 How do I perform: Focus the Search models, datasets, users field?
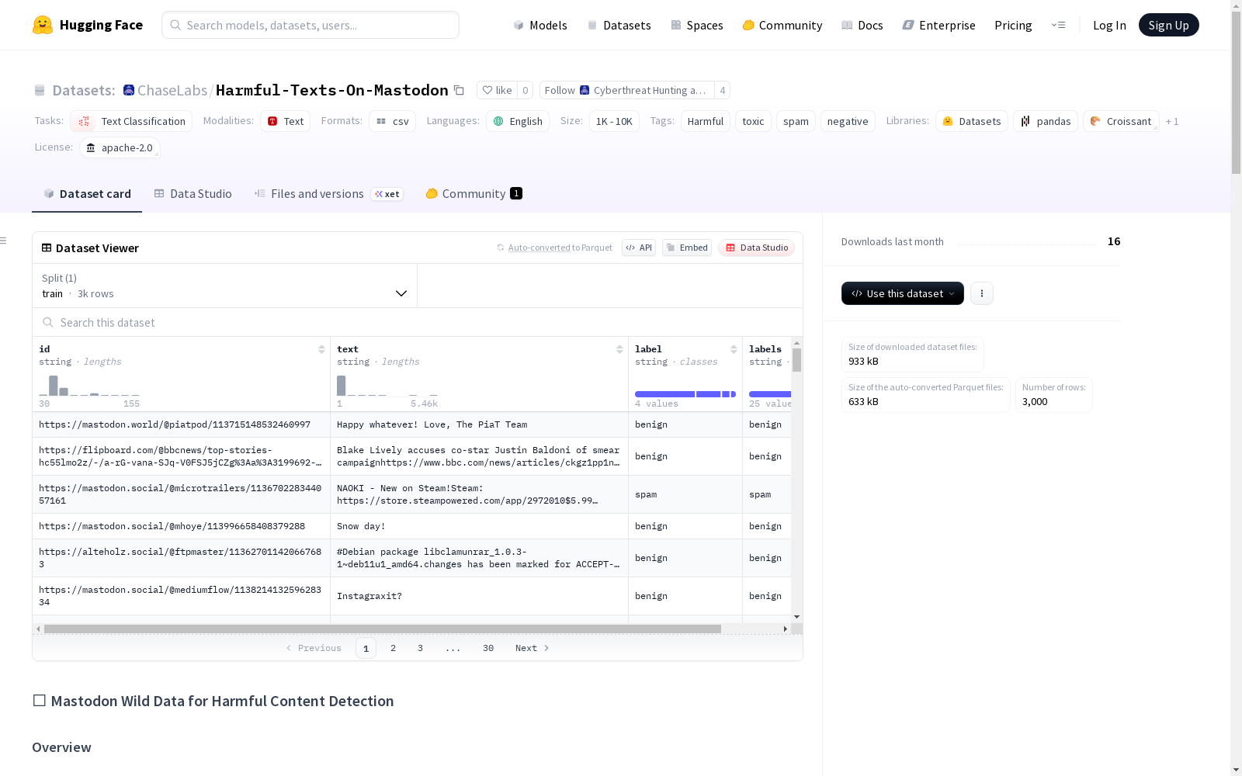coord(310,25)
